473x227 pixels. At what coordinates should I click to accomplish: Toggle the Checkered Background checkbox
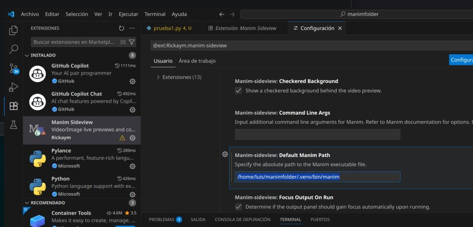238,91
